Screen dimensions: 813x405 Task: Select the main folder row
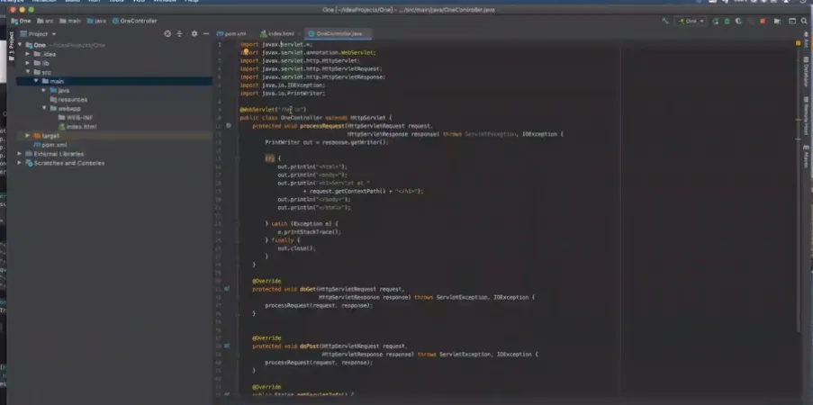coord(114,81)
